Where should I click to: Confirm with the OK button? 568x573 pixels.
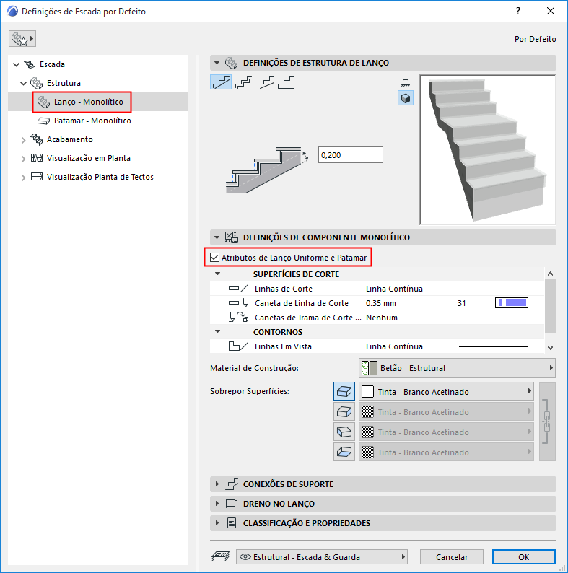(x=523, y=557)
